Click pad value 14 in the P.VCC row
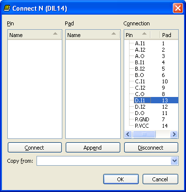This screenshot has width=186, height=192. pyautogui.click(x=165, y=126)
